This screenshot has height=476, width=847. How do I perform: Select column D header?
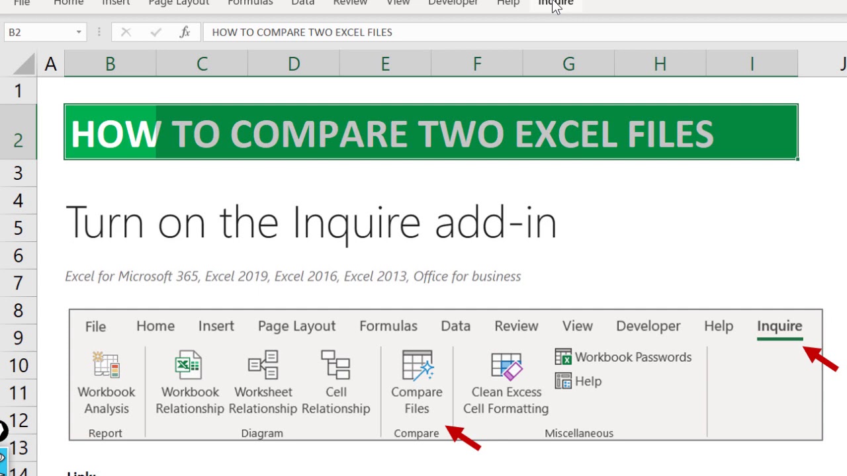(x=294, y=64)
